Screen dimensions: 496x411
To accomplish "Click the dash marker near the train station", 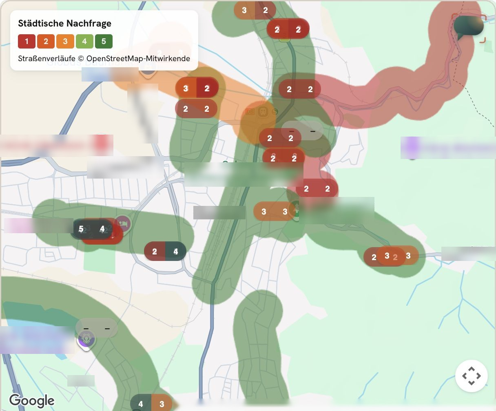I will click(x=302, y=130).
